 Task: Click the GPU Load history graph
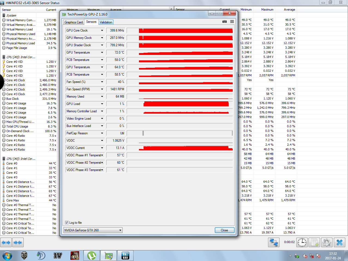[x=180, y=104]
